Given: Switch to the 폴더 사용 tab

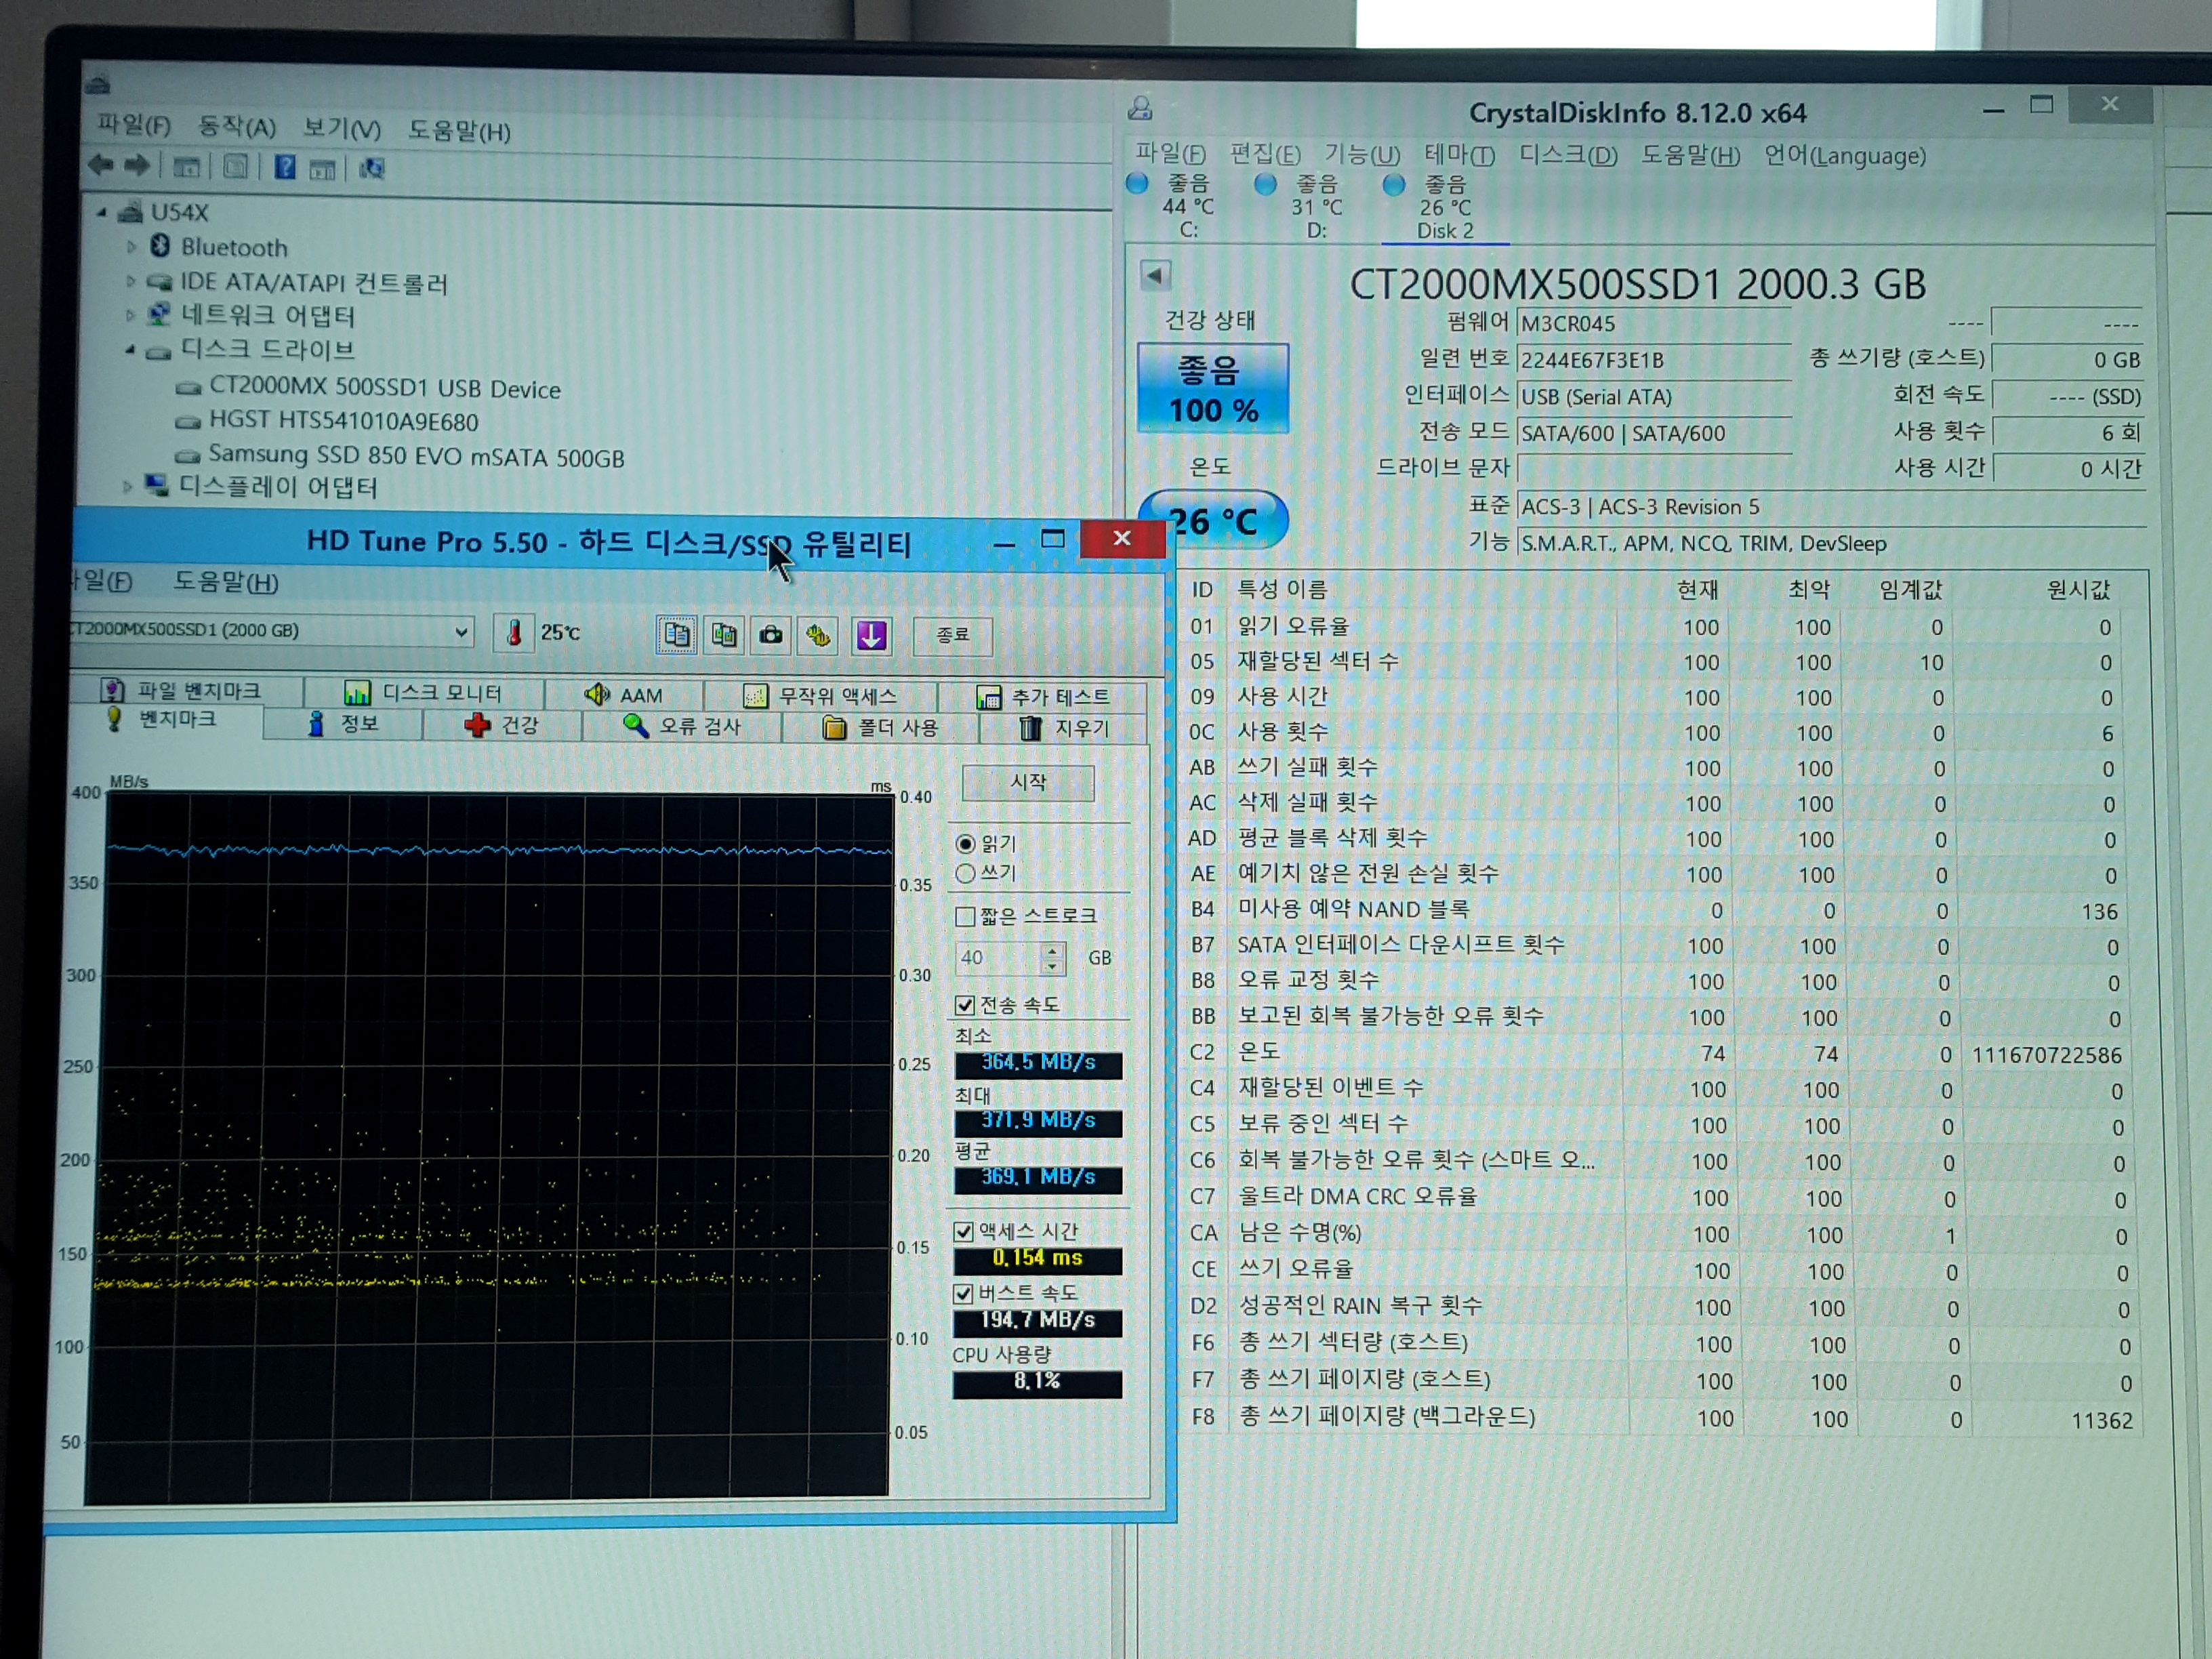Looking at the screenshot, I should point(880,727).
